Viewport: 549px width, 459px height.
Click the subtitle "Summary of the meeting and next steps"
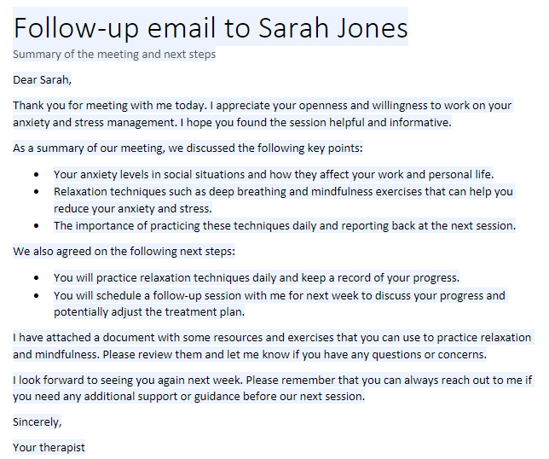pos(114,55)
